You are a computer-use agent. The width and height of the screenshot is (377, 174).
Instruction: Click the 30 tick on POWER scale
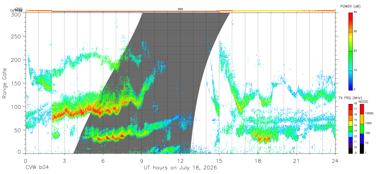[x=356, y=32]
